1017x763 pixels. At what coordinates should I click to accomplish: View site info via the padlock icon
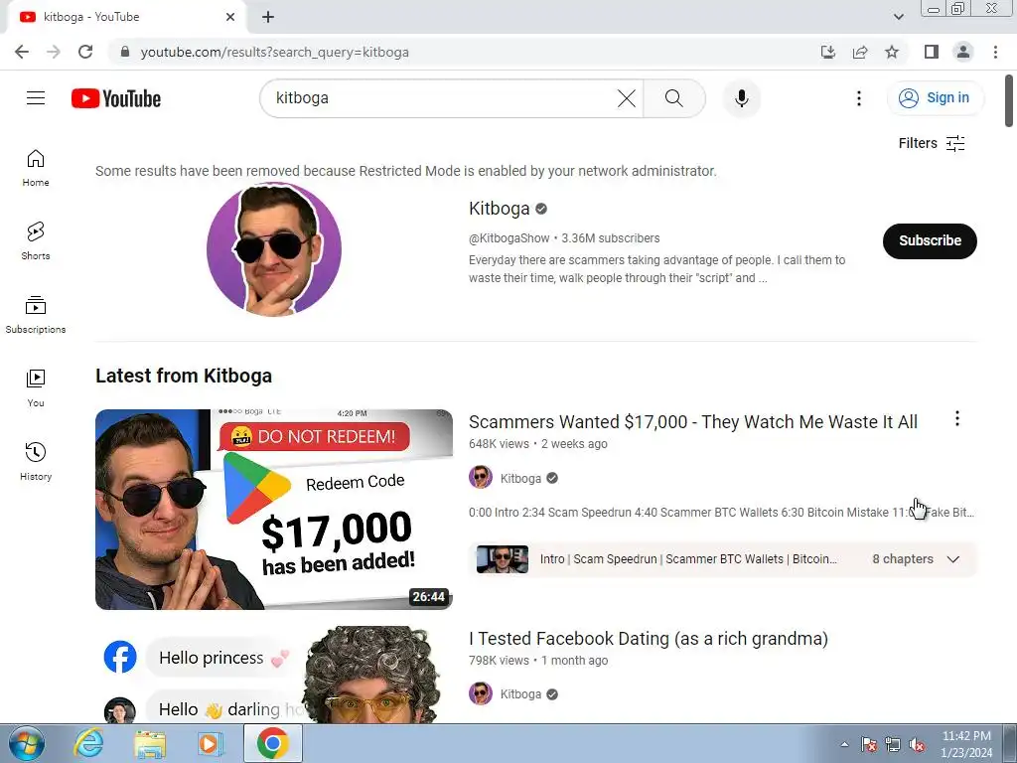(125, 52)
